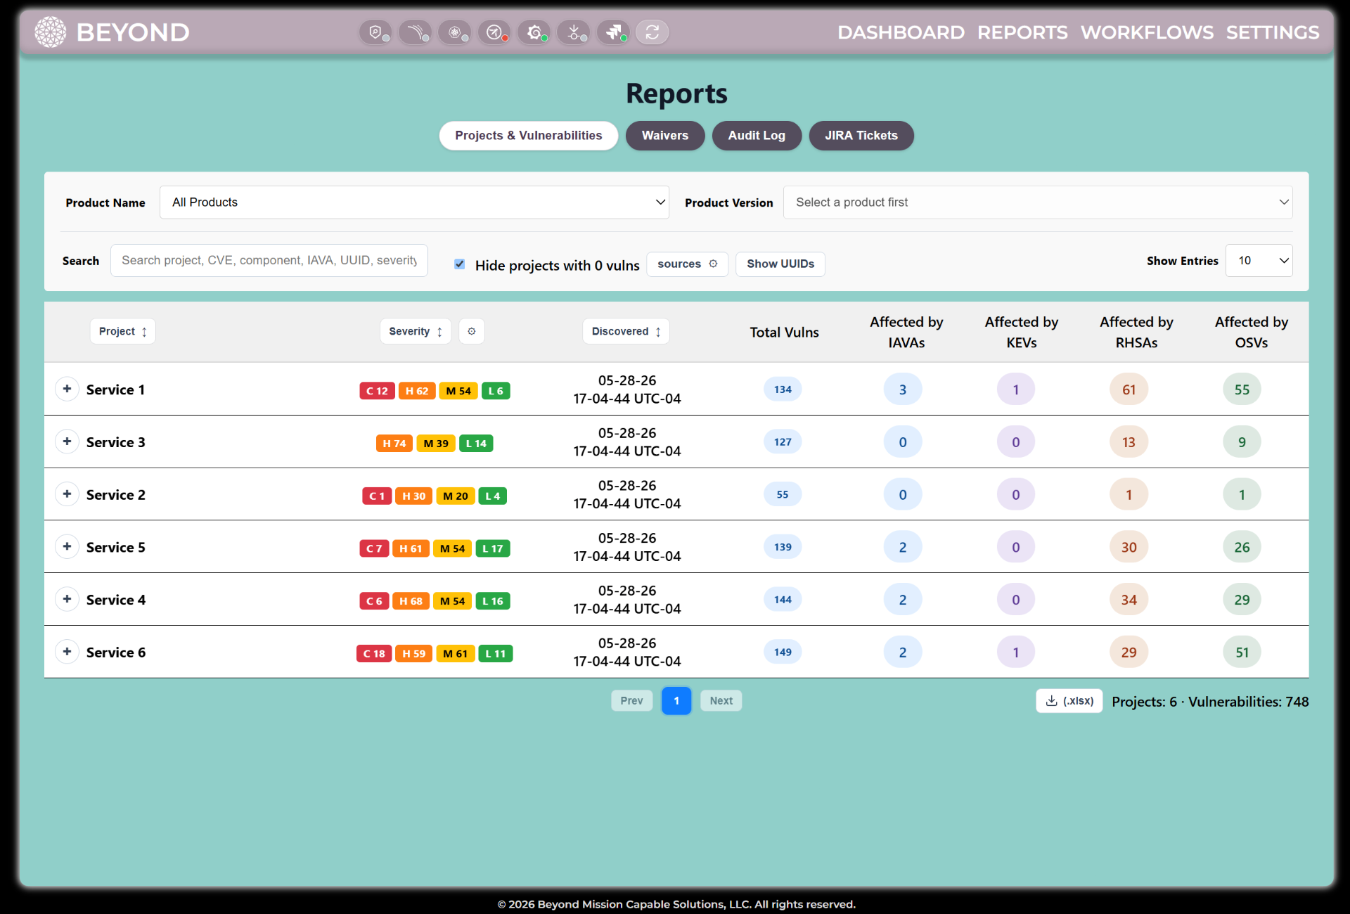Open the Workflows nav item
The height and width of the screenshot is (914, 1350).
(1147, 32)
